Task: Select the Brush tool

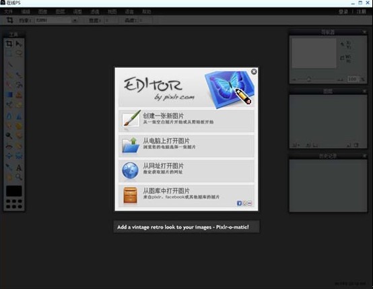Action: coord(19,75)
